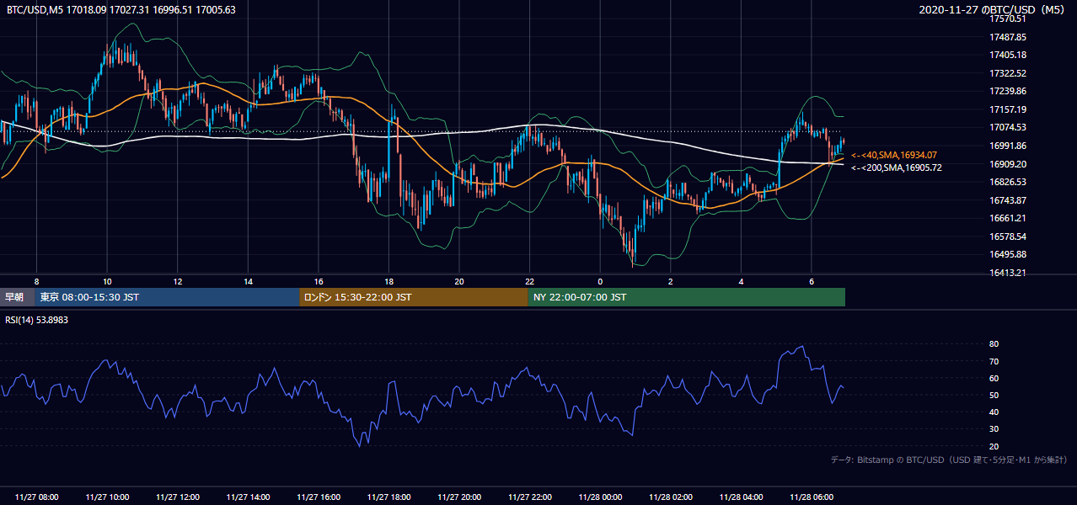Click RSI scale value 30
Image resolution: width=1077 pixels, height=505 pixels.
pyautogui.click(x=994, y=428)
